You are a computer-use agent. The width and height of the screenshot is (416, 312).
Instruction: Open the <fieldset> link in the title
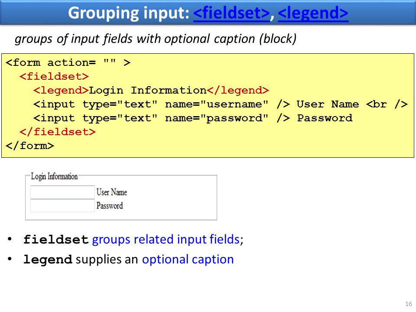(x=231, y=13)
